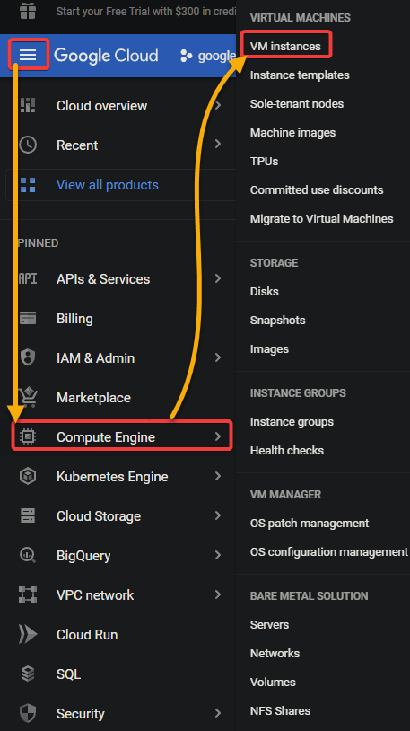The image size is (410, 731).
Task: Click the Google Cloud logo
Action: click(x=106, y=56)
